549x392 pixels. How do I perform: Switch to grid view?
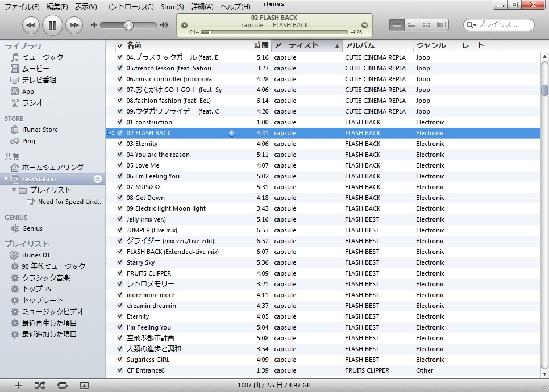point(426,25)
